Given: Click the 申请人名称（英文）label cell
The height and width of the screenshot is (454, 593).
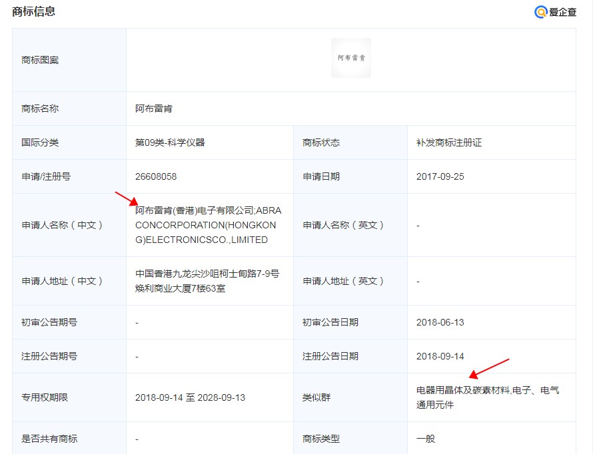Looking at the screenshot, I should pos(344,225).
